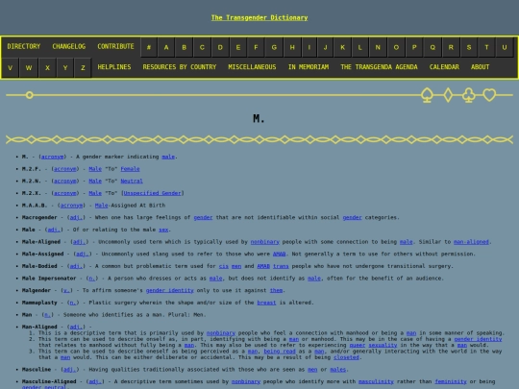The width and height of the screenshot is (519, 389).
Task: Open cis link in Male-Bodied entry
Action: click(x=224, y=266)
